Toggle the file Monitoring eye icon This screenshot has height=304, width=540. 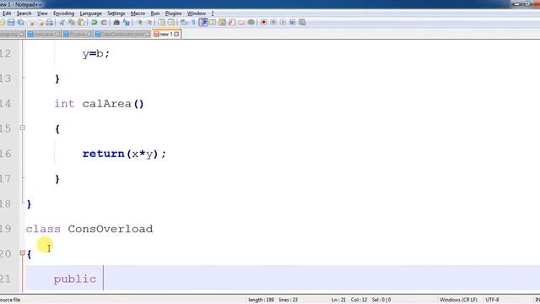click(251, 23)
